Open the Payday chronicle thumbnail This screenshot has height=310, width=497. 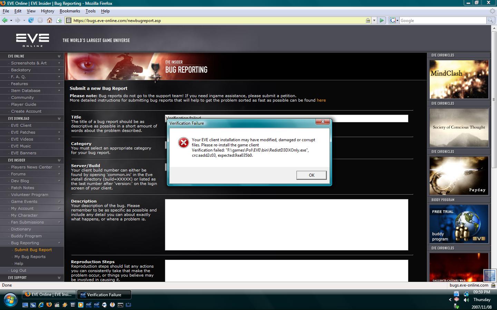coord(459,176)
